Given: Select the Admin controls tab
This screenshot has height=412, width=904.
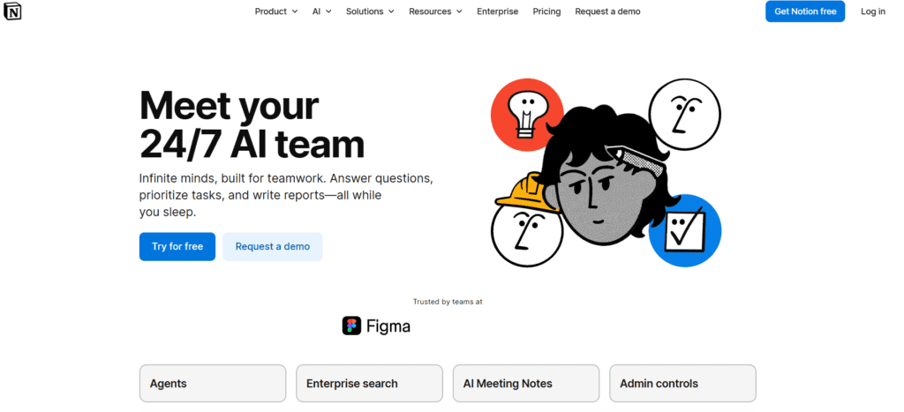Looking at the screenshot, I should click(682, 383).
